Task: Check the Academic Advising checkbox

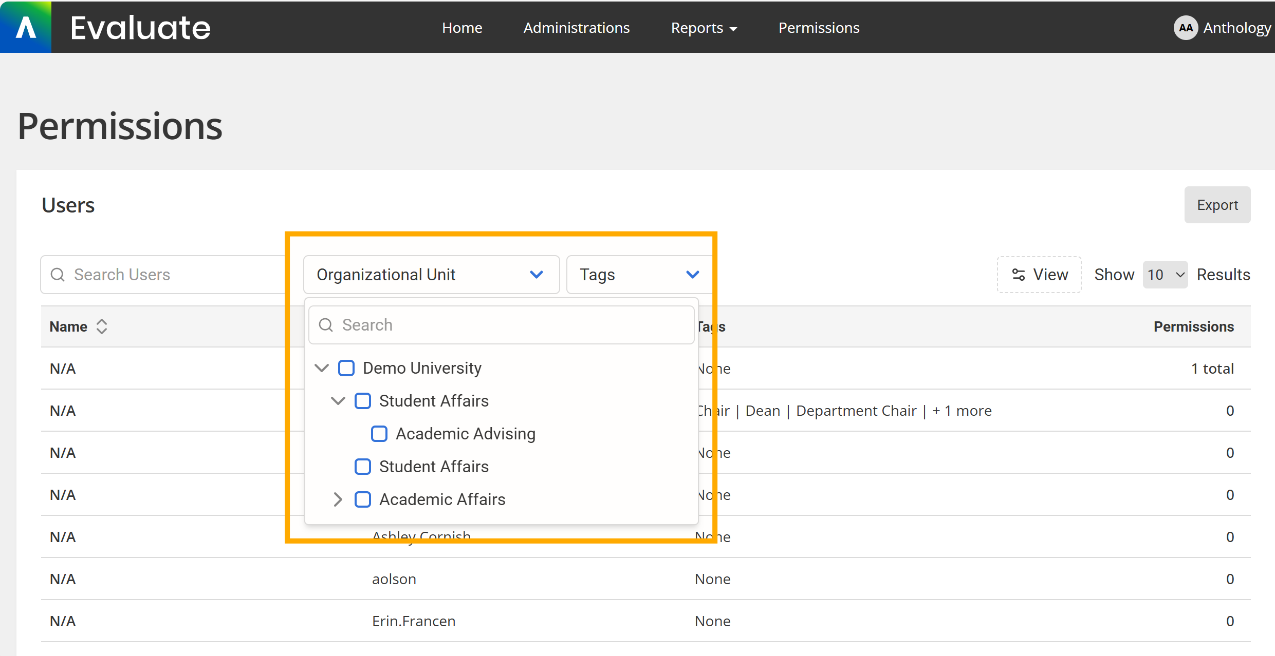Action: point(379,434)
